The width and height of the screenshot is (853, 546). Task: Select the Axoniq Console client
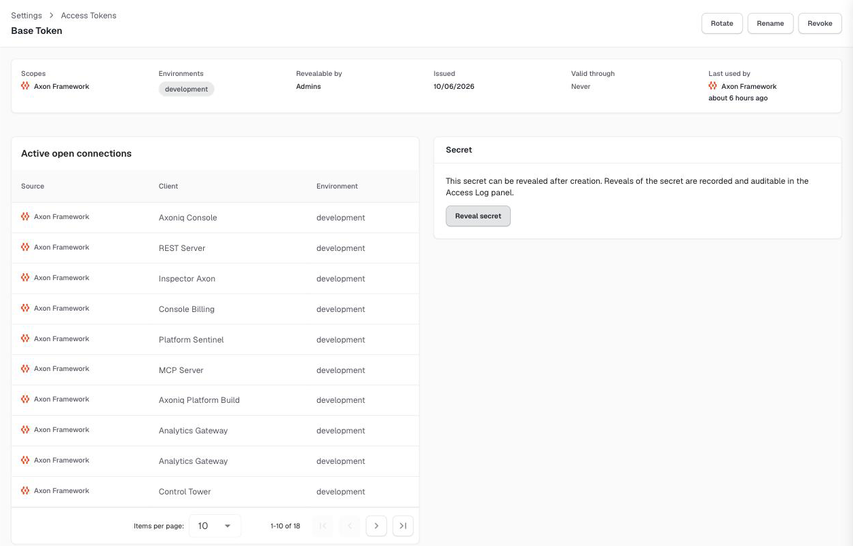pos(188,218)
